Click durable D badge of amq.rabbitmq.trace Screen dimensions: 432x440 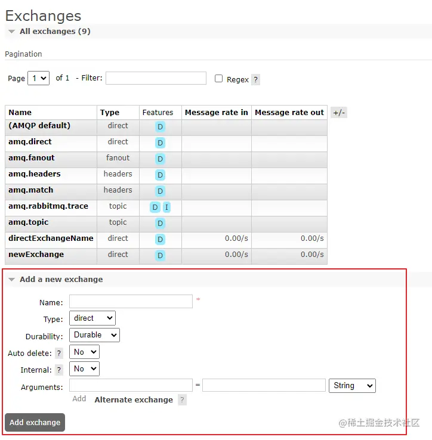155,207
